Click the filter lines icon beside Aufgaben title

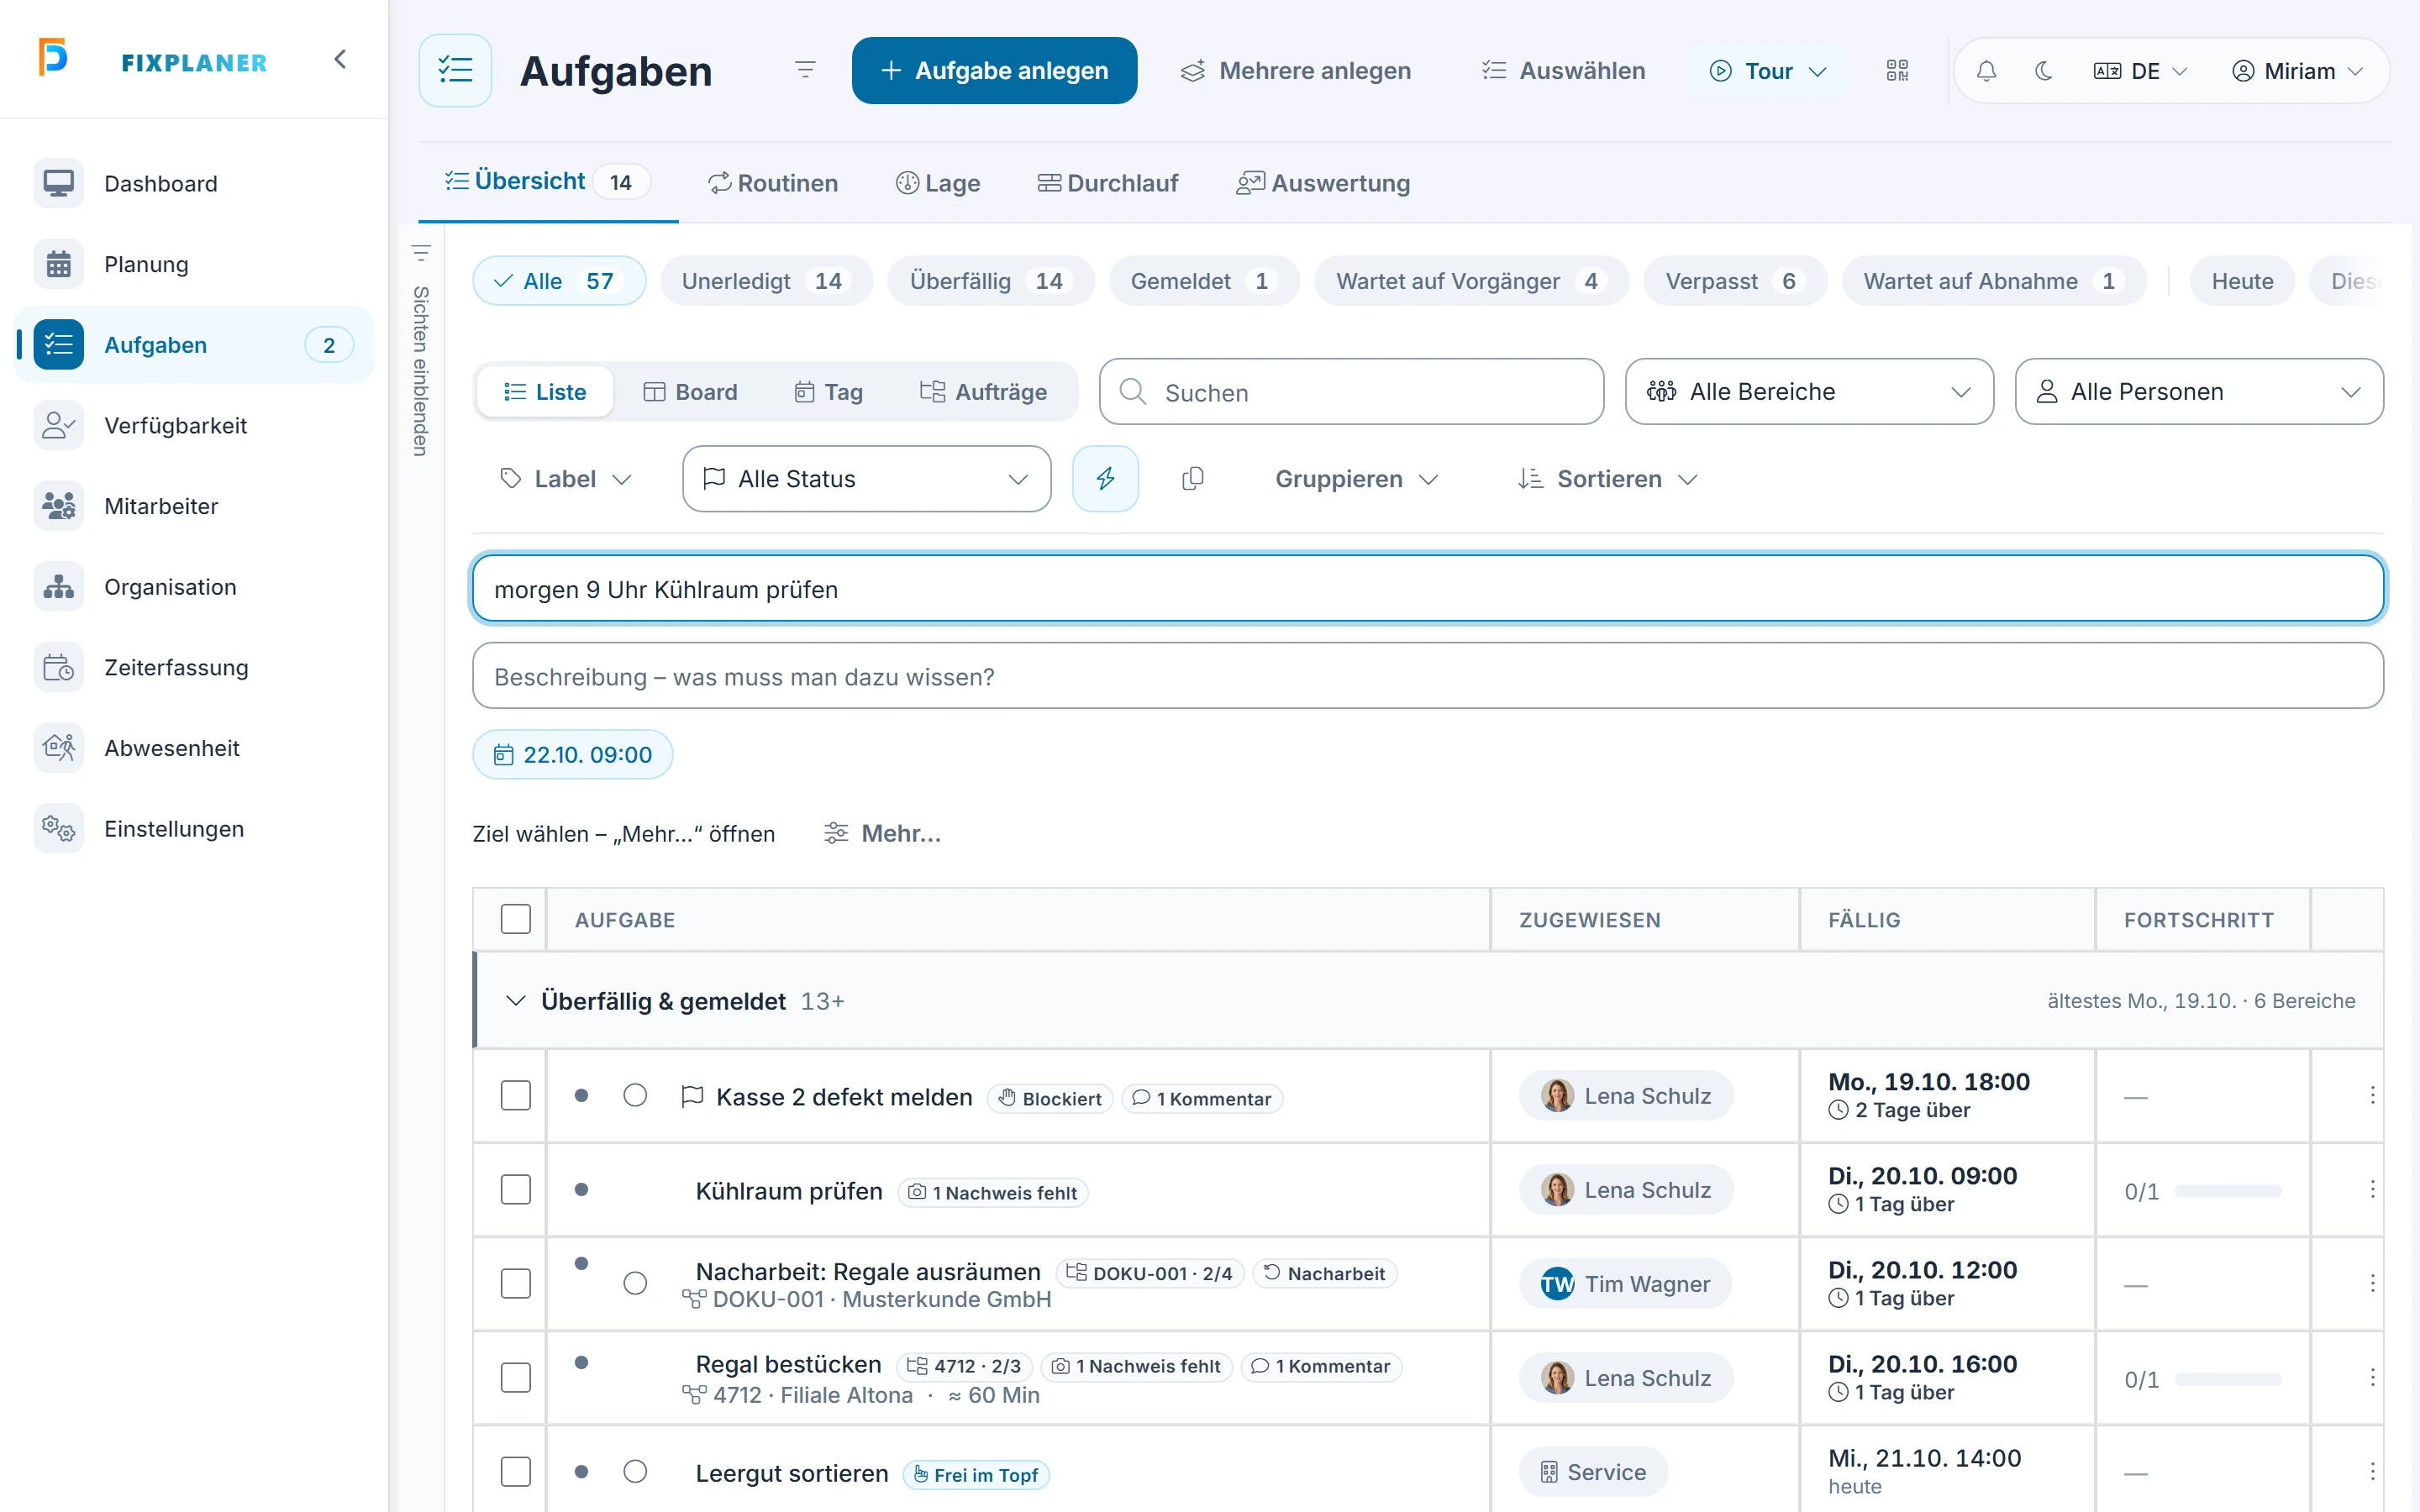pyautogui.click(x=805, y=70)
